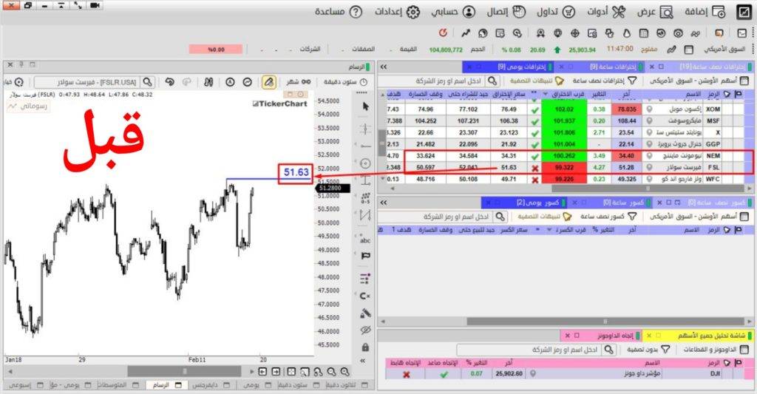Click the mini chart window toolbar icon
Viewport: 757px width, 394px height.
point(742,33)
